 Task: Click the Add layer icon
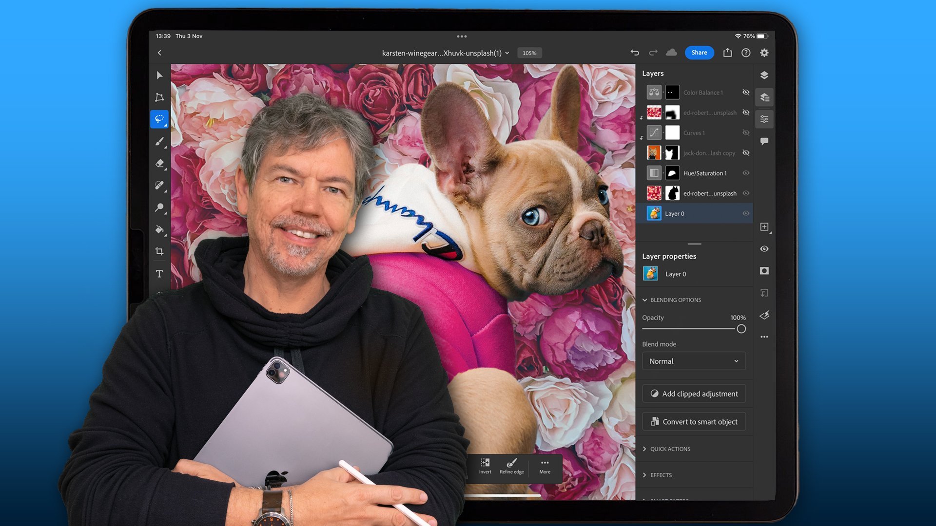click(x=764, y=226)
